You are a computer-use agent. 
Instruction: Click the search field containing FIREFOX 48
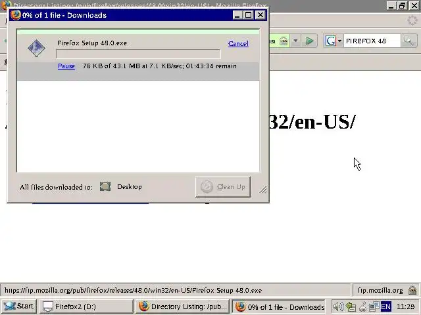[372, 41]
